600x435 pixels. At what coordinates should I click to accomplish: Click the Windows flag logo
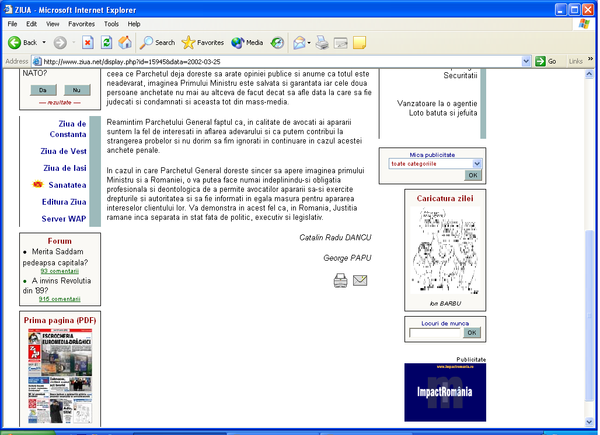point(584,24)
